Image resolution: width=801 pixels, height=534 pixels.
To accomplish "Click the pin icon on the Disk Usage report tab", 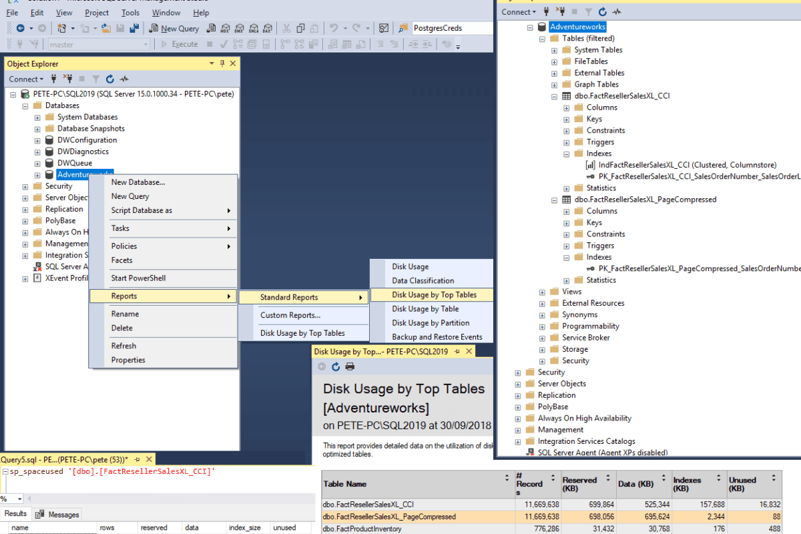I will point(457,351).
